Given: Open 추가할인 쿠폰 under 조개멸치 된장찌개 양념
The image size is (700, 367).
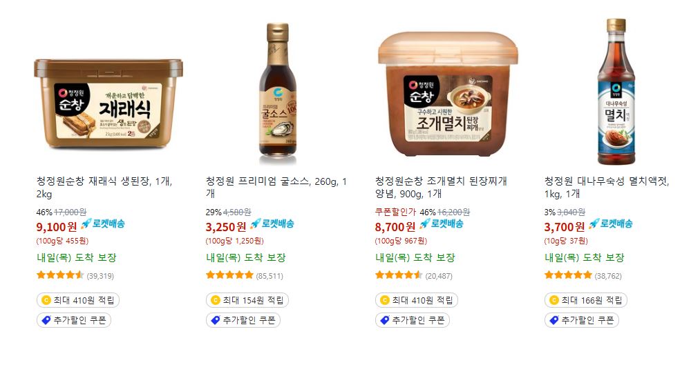Looking at the screenshot, I should [x=412, y=320].
